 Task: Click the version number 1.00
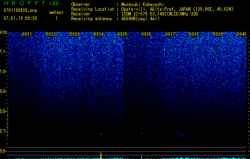coord(54,4)
